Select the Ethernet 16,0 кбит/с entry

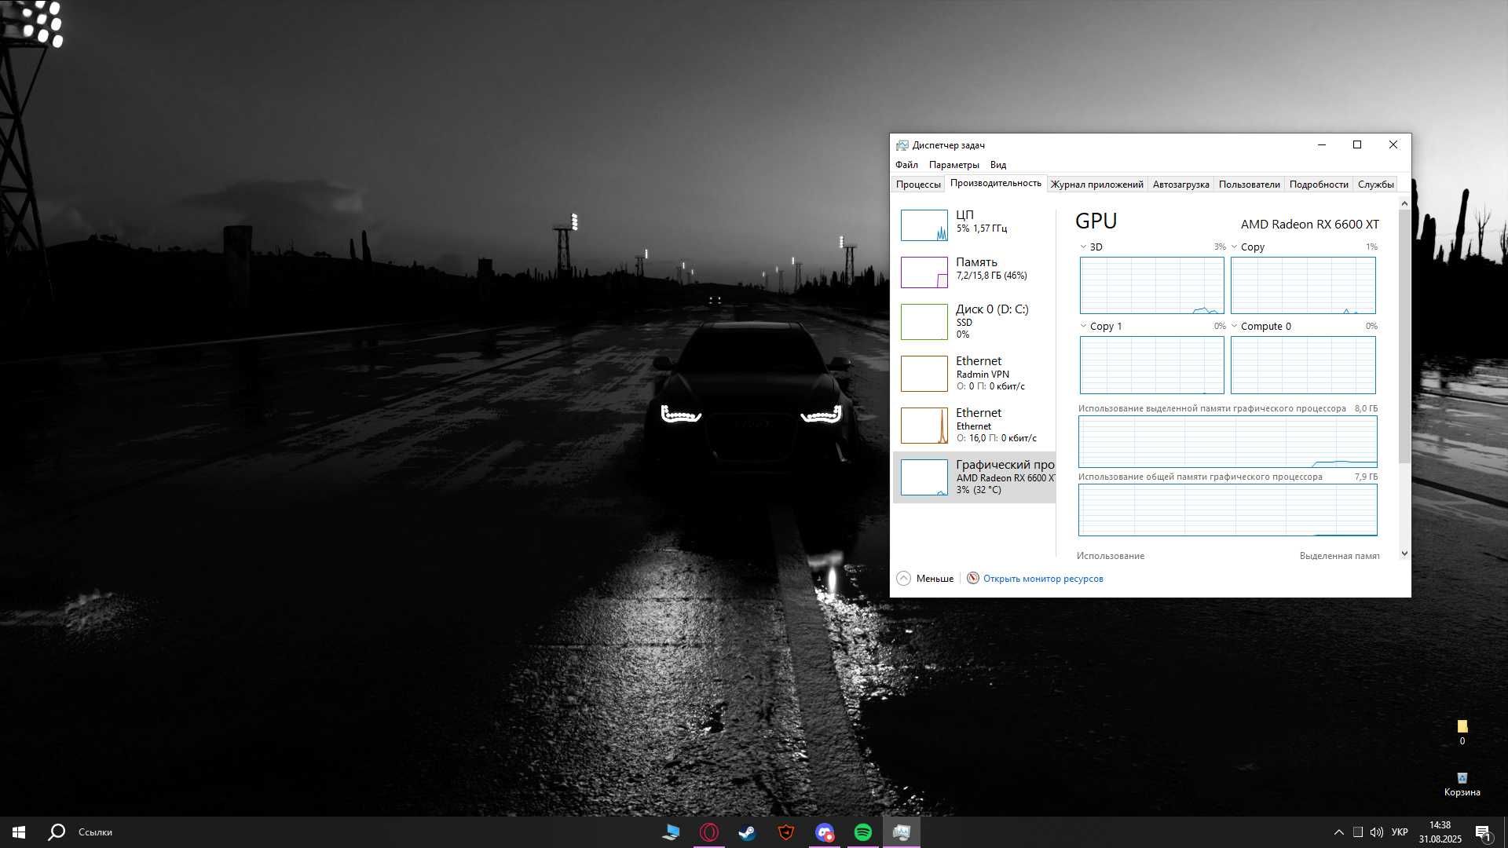click(974, 425)
